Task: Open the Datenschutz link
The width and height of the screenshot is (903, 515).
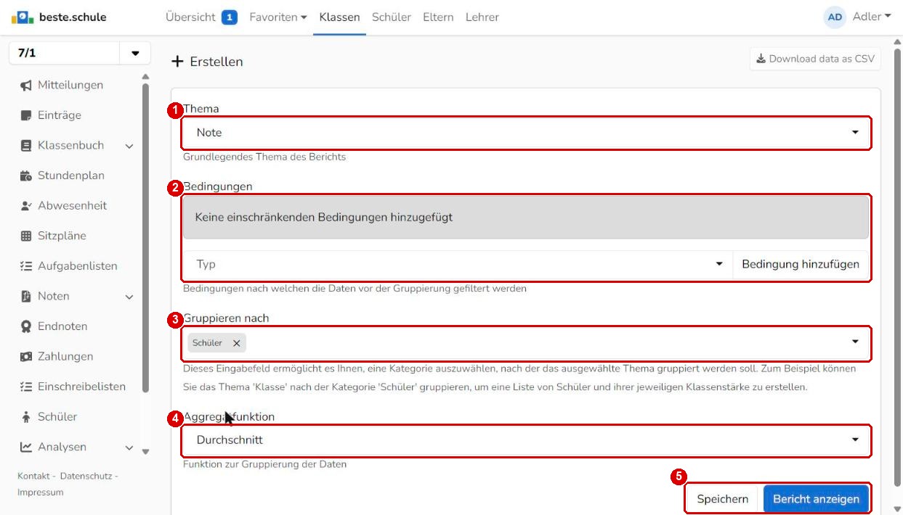Action: tap(88, 476)
